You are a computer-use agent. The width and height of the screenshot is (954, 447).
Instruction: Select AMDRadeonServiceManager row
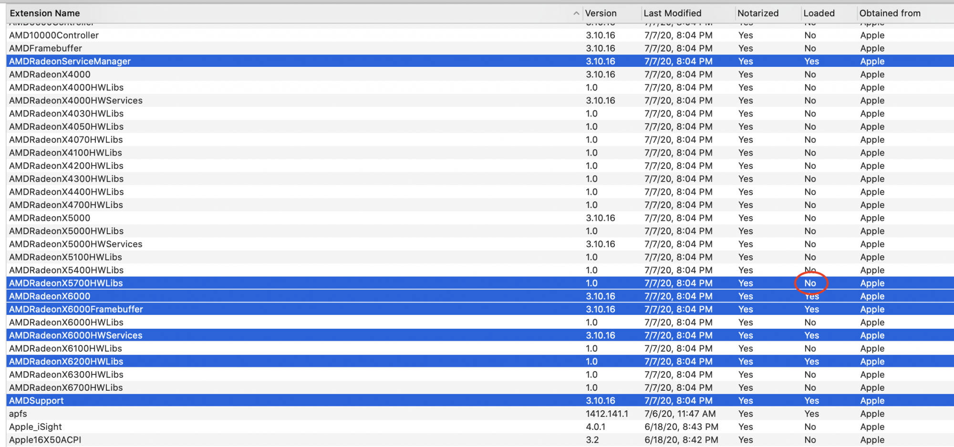point(480,61)
